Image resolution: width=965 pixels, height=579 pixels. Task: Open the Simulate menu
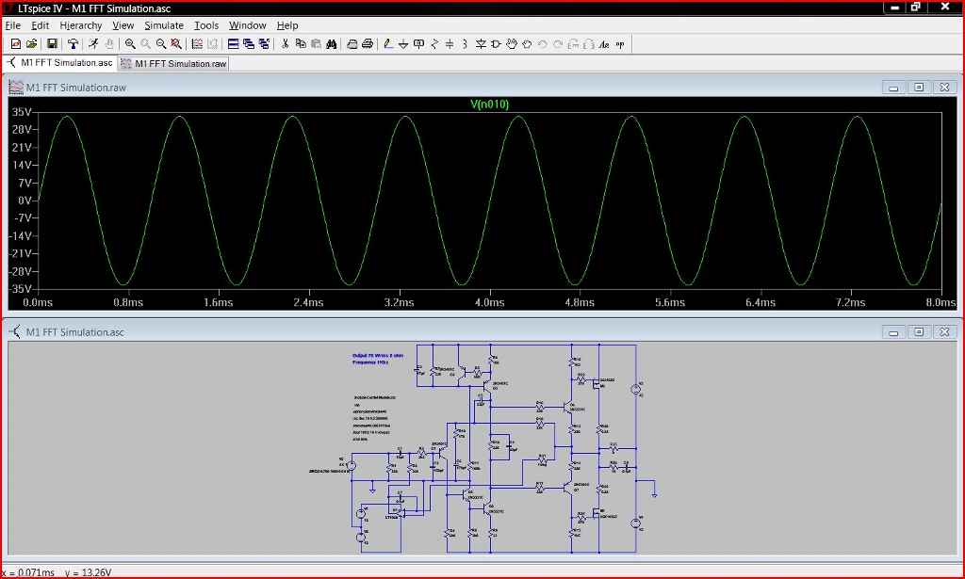pos(164,25)
